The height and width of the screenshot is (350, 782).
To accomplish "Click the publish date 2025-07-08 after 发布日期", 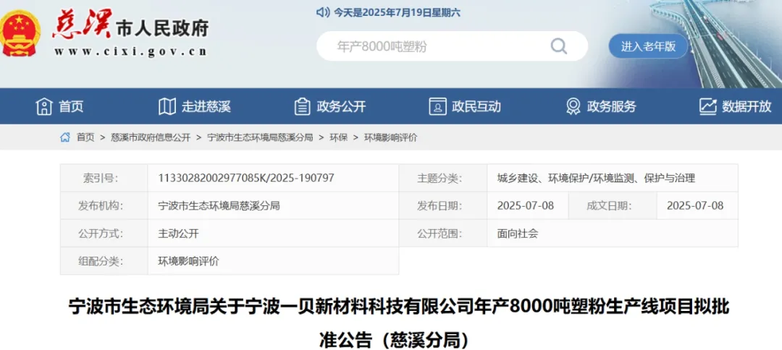I will point(525,205).
